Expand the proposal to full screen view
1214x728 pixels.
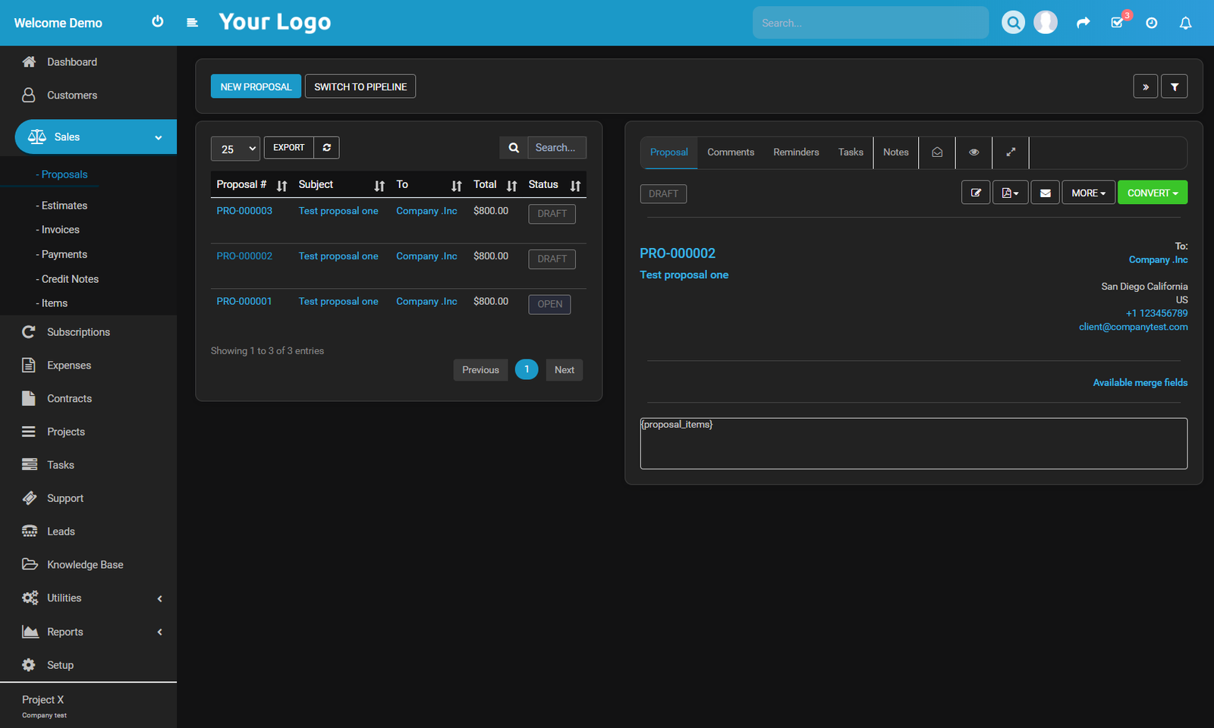(x=1010, y=152)
